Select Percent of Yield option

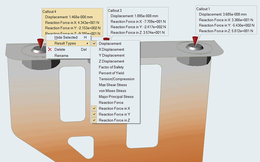point(111,73)
